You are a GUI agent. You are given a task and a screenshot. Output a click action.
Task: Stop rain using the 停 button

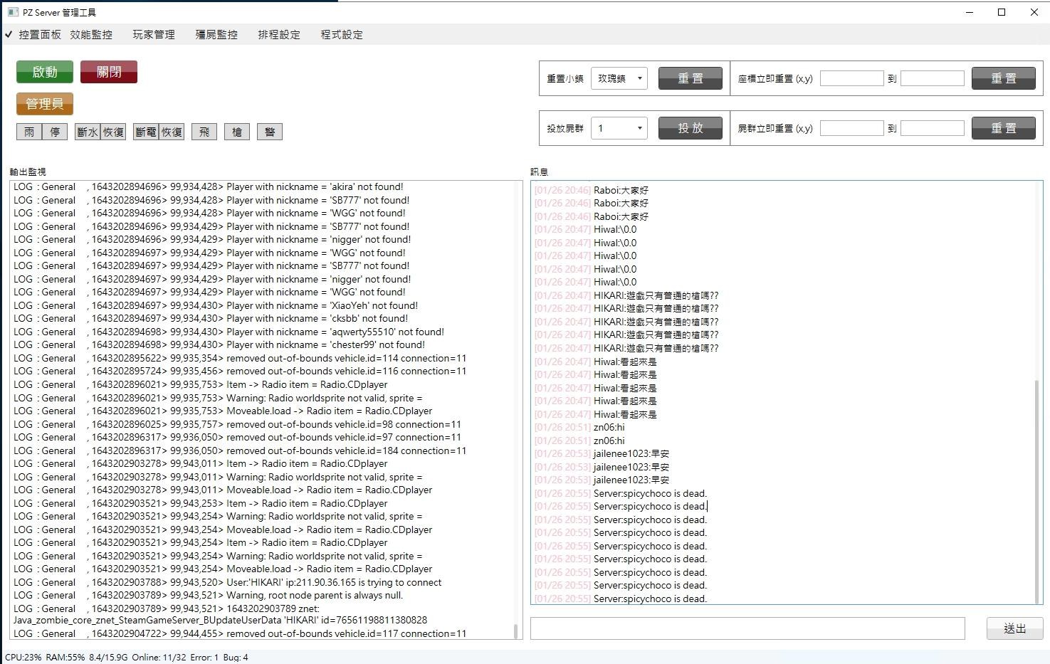[55, 132]
